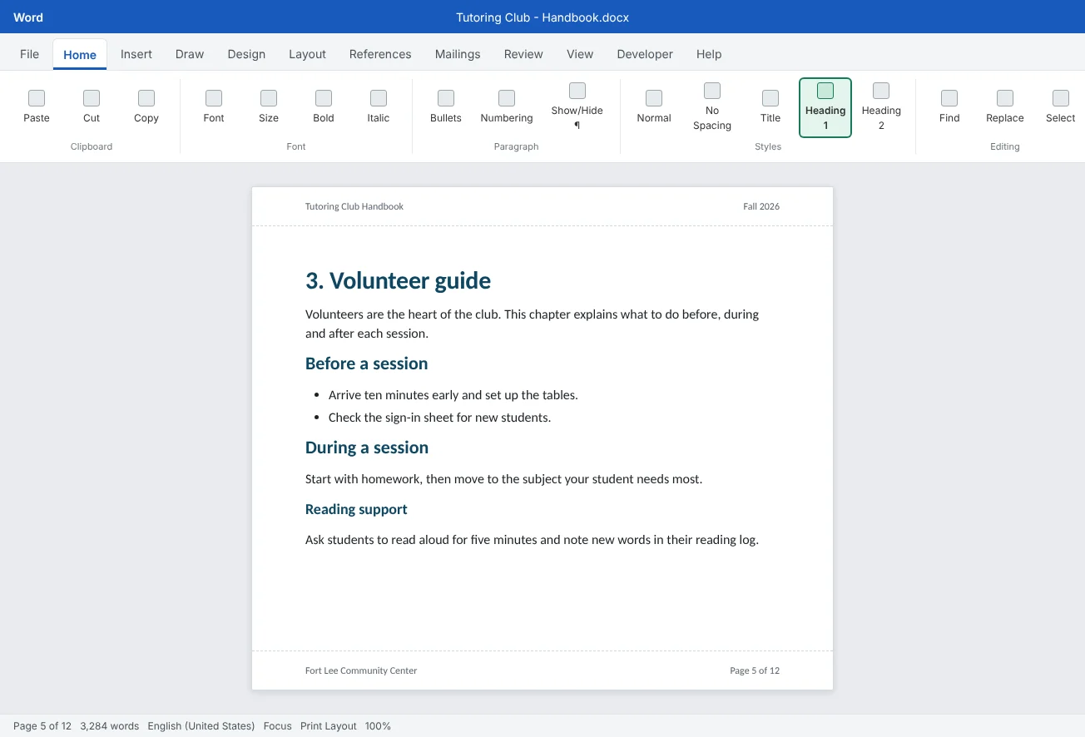Toggle Italic formatting

pos(379,108)
